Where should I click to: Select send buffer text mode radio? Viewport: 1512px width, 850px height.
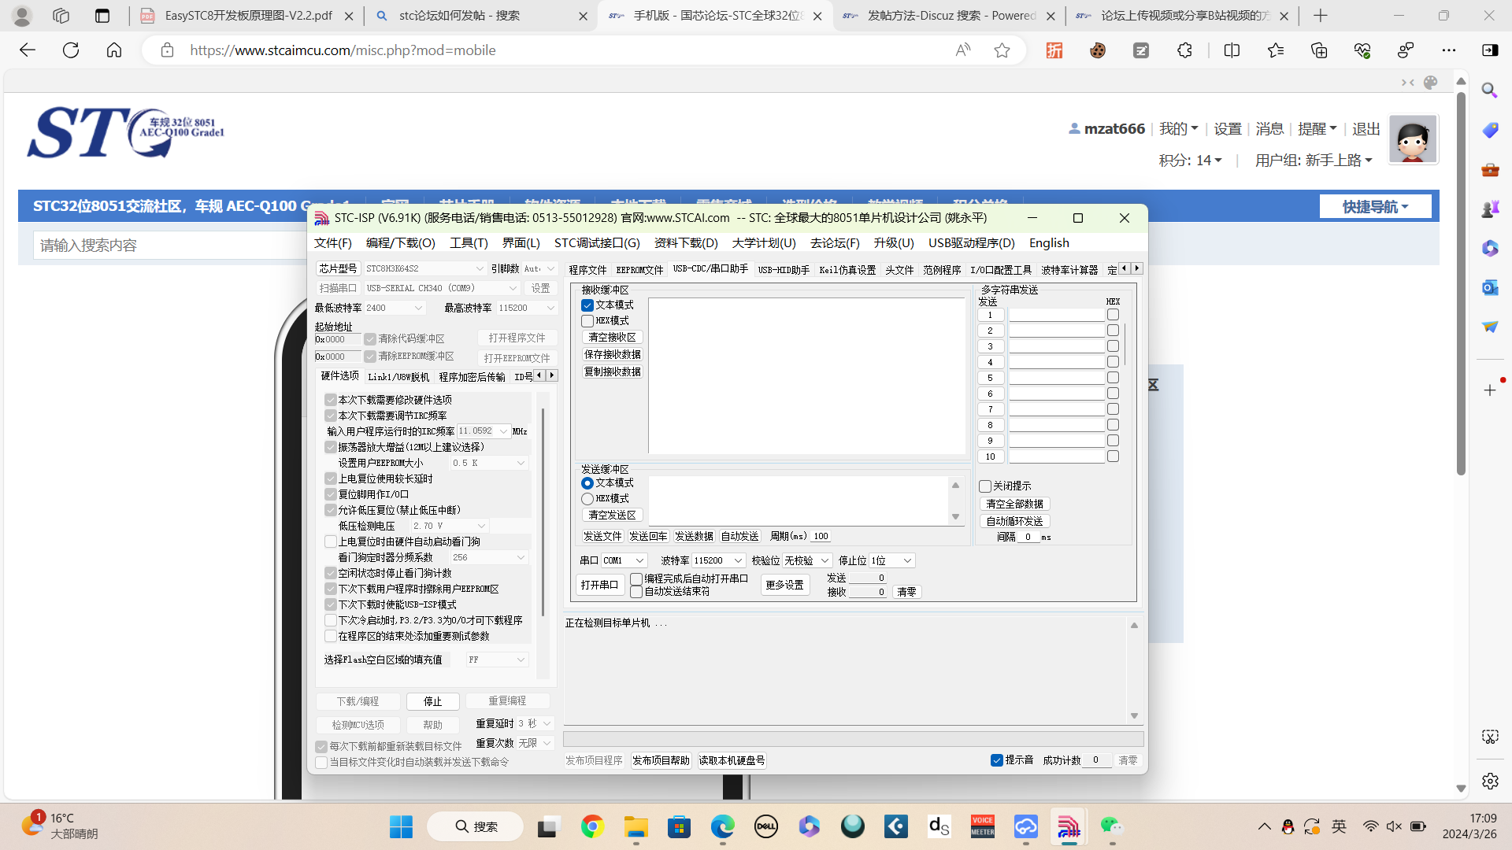pos(587,483)
